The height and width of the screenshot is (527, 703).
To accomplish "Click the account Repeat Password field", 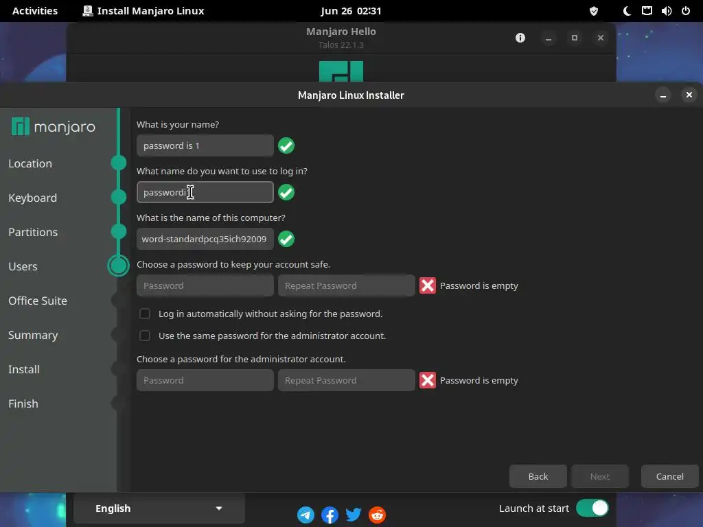I will point(347,285).
